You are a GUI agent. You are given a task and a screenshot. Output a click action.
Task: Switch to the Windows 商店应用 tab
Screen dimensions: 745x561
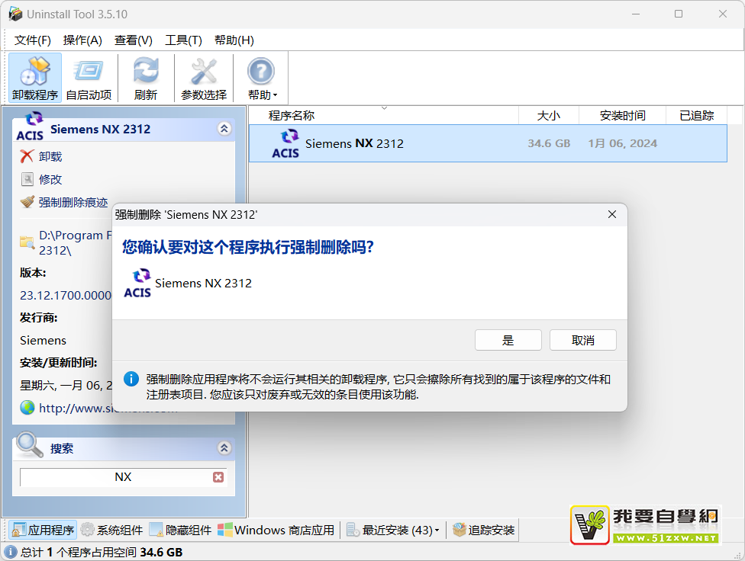pos(276,530)
